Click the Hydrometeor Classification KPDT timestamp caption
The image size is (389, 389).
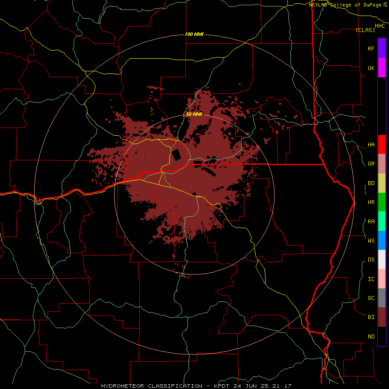196,386
